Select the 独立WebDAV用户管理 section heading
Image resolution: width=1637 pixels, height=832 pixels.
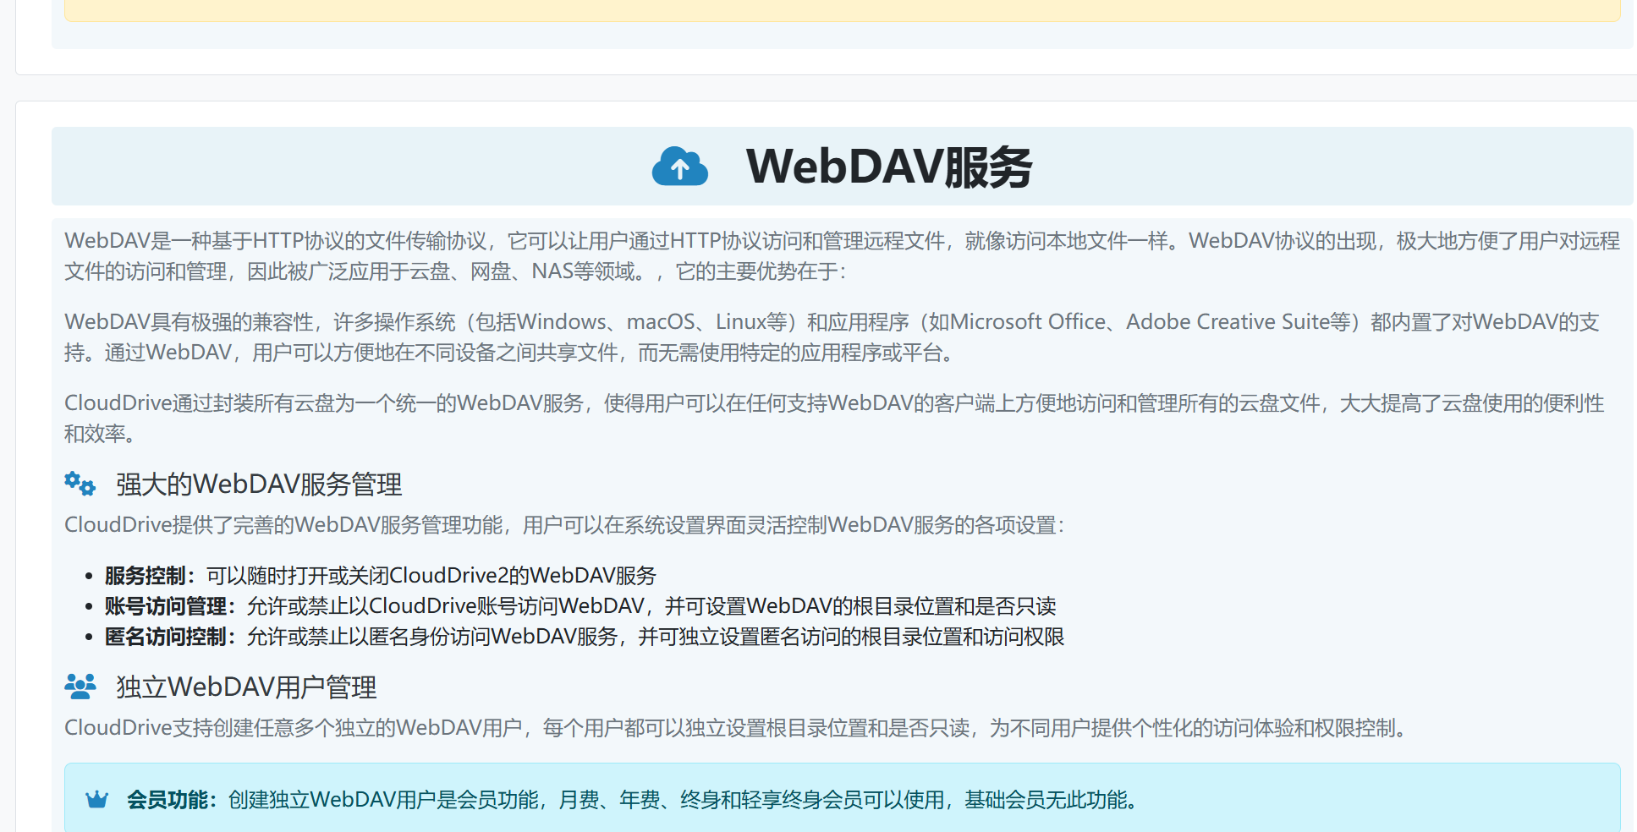[x=246, y=687]
